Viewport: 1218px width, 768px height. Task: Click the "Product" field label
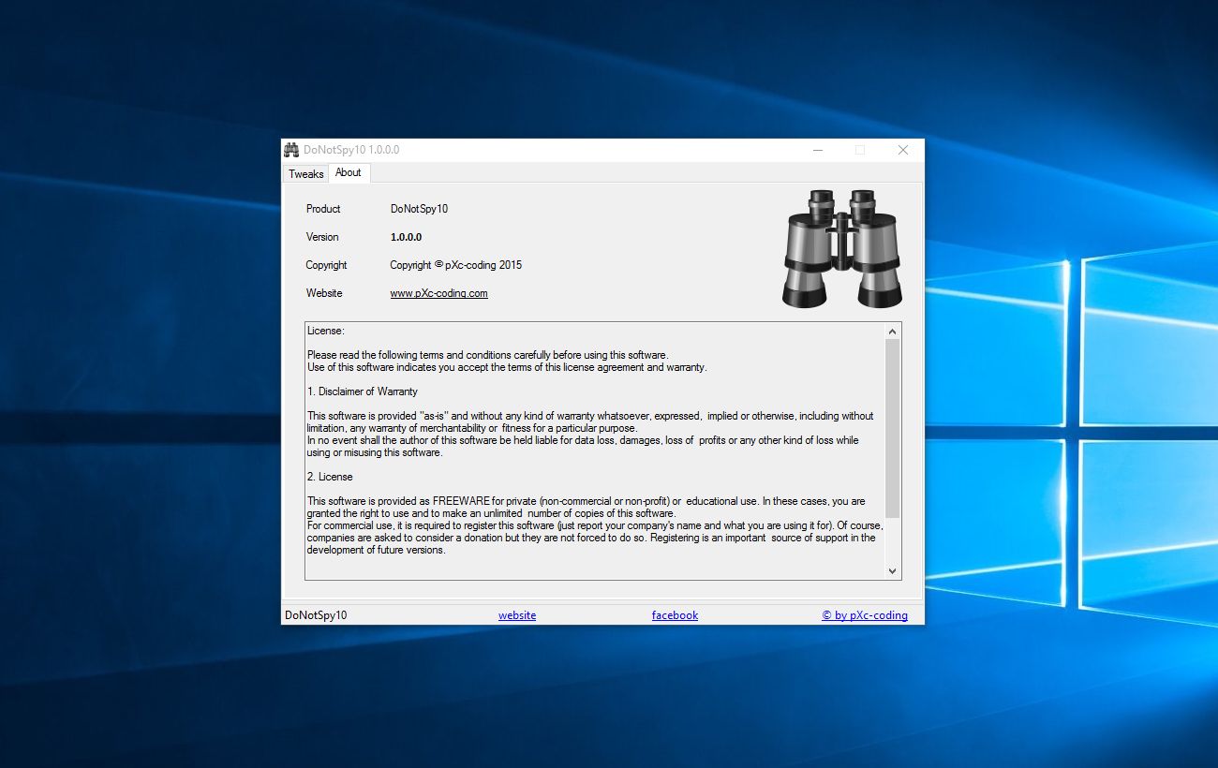(x=323, y=209)
